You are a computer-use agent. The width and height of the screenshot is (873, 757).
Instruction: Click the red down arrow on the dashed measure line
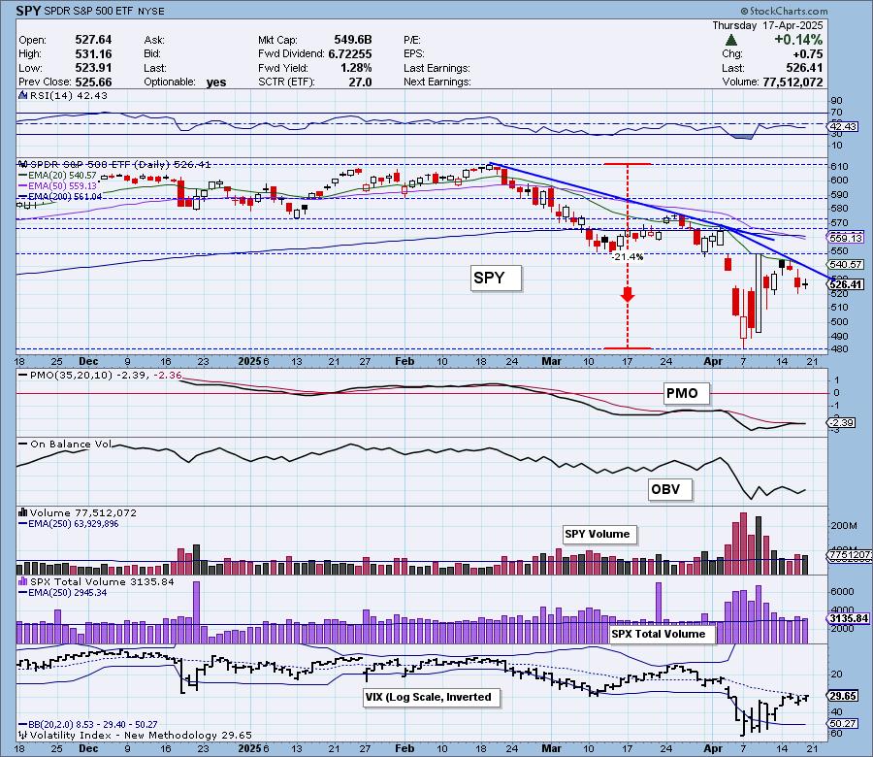pos(628,294)
